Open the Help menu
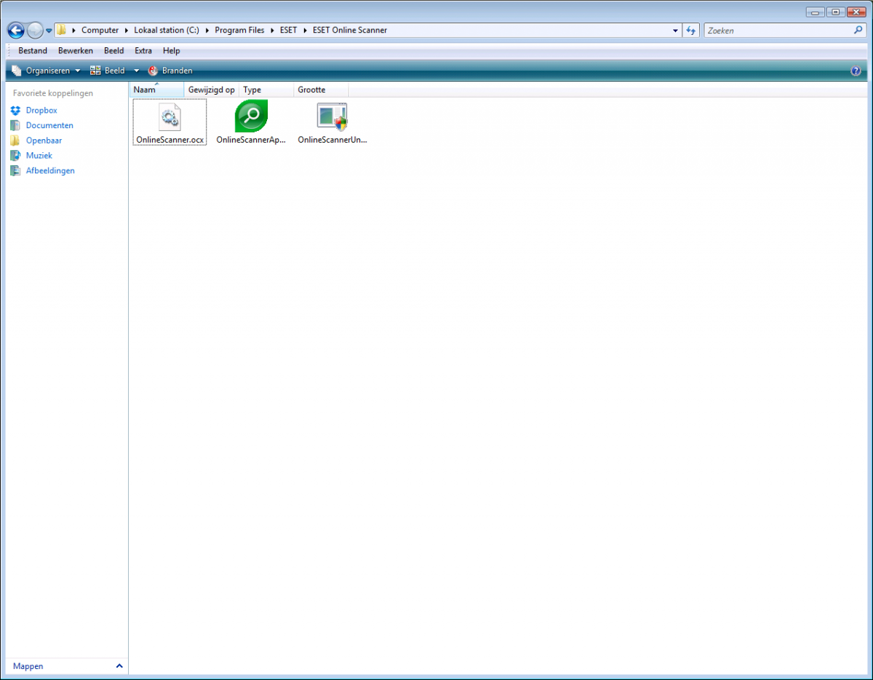The image size is (873, 680). click(x=172, y=51)
